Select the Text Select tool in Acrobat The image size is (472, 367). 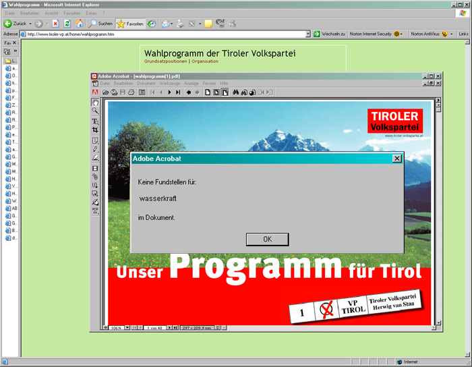[x=95, y=121]
